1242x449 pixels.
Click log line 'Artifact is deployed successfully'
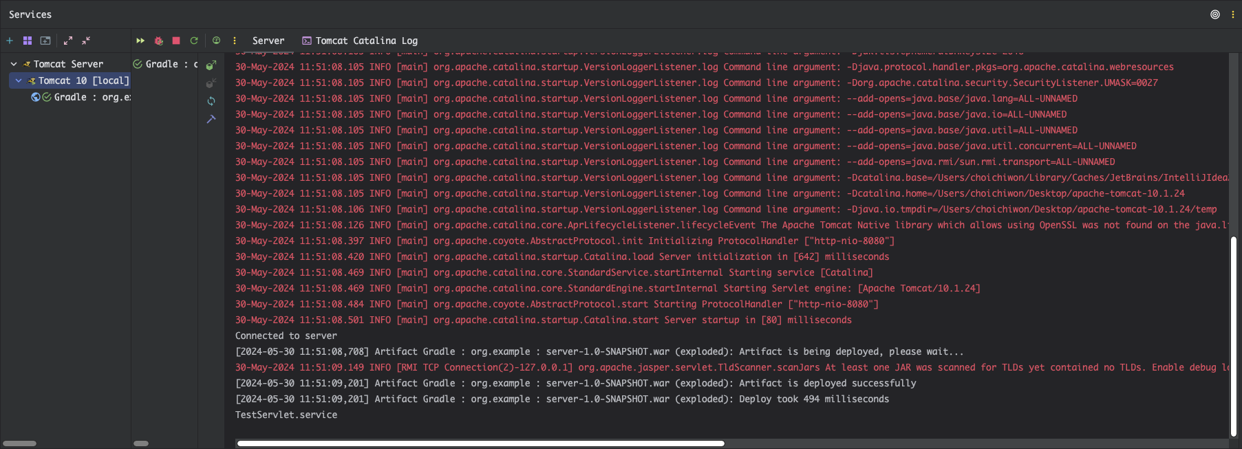coord(576,383)
